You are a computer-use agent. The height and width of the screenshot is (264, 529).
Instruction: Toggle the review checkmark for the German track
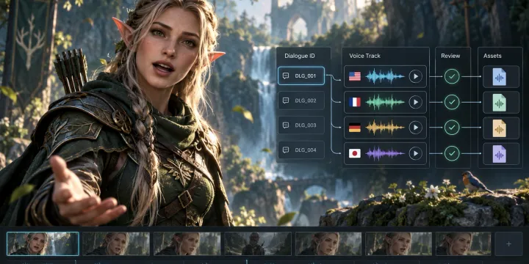(x=452, y=128)
